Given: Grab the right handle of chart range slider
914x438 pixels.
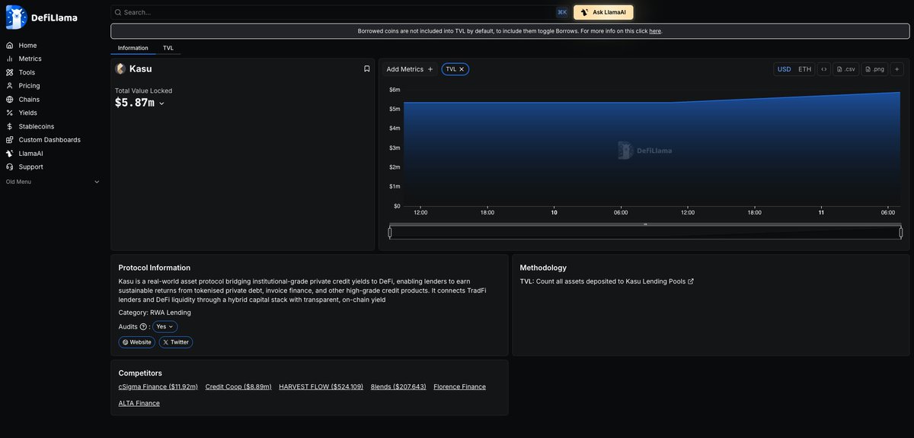Looking at the screenshot, I should click(901, 233).
